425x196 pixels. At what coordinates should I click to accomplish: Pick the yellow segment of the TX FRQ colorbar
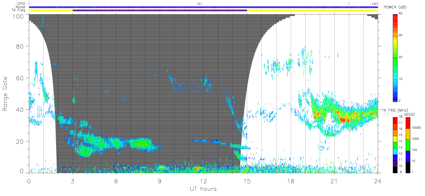click(x=395, y=138)
